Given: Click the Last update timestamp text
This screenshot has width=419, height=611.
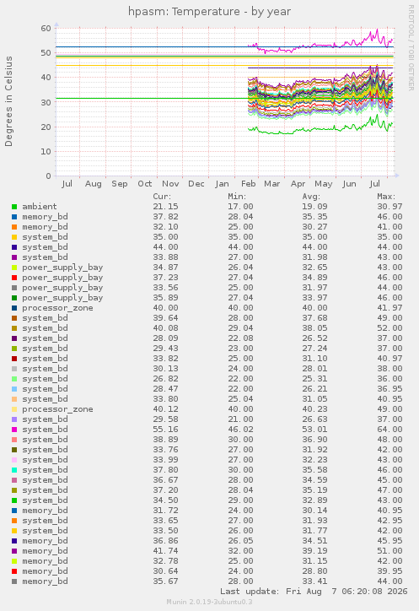Looking at the screenshot, I should click(314, 592).
